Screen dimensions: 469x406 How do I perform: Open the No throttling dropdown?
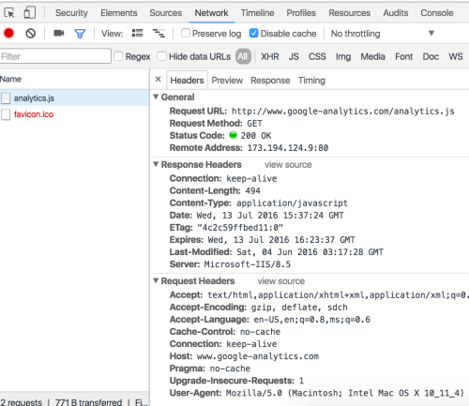click(383, 34)
